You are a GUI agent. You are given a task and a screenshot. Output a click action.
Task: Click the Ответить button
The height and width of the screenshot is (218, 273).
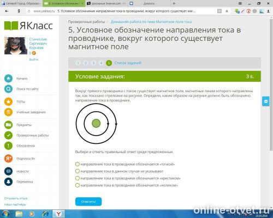click(88, 202)
